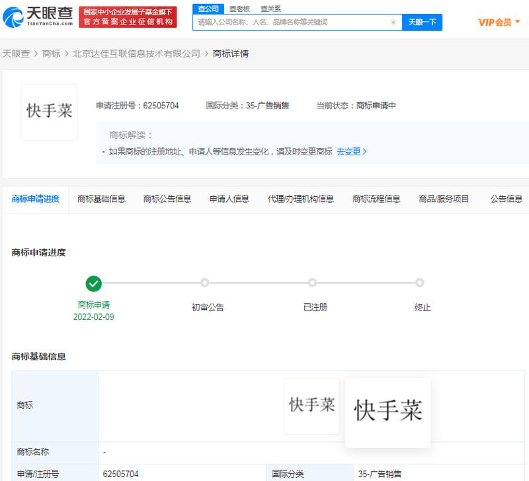
Task: Open the VIP会员 dropdown arrow
Action: click(x=518, y=22)
